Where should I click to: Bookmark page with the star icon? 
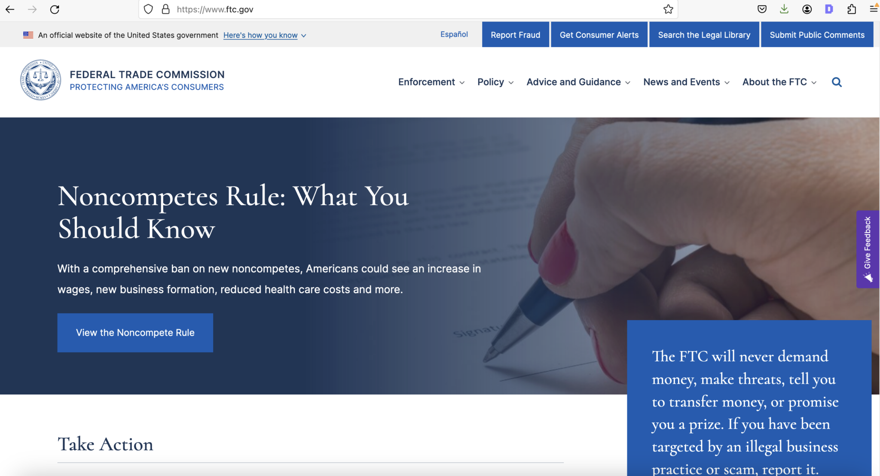pyautogui.click(x=668, y=9)
